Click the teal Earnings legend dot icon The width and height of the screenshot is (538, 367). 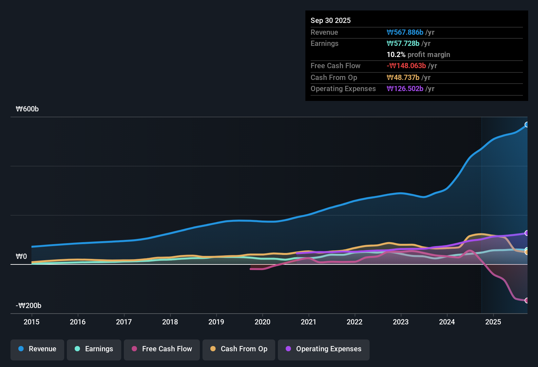coord(77,349)
